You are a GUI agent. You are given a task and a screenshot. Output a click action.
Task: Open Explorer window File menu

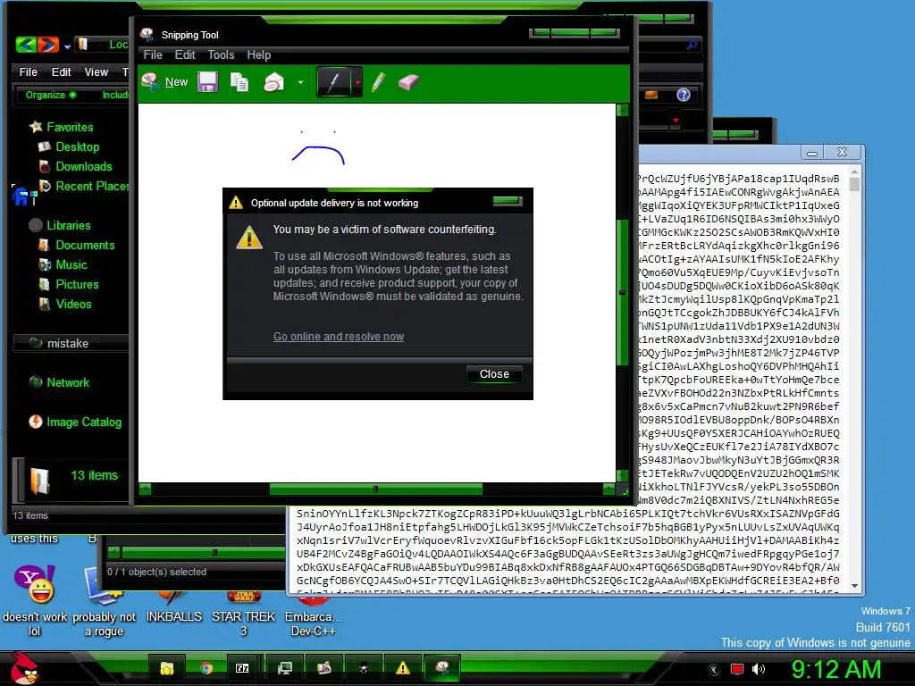[28, 71]
